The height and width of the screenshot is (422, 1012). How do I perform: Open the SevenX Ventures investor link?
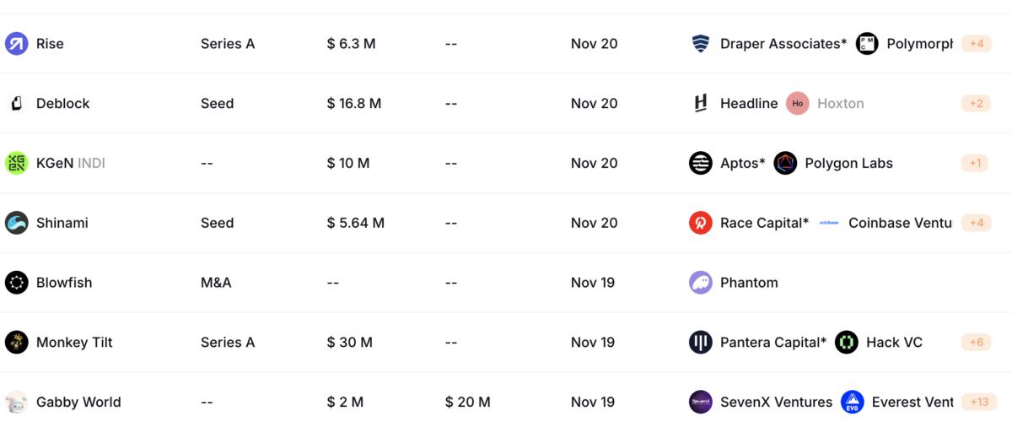[x=776, y=403]
